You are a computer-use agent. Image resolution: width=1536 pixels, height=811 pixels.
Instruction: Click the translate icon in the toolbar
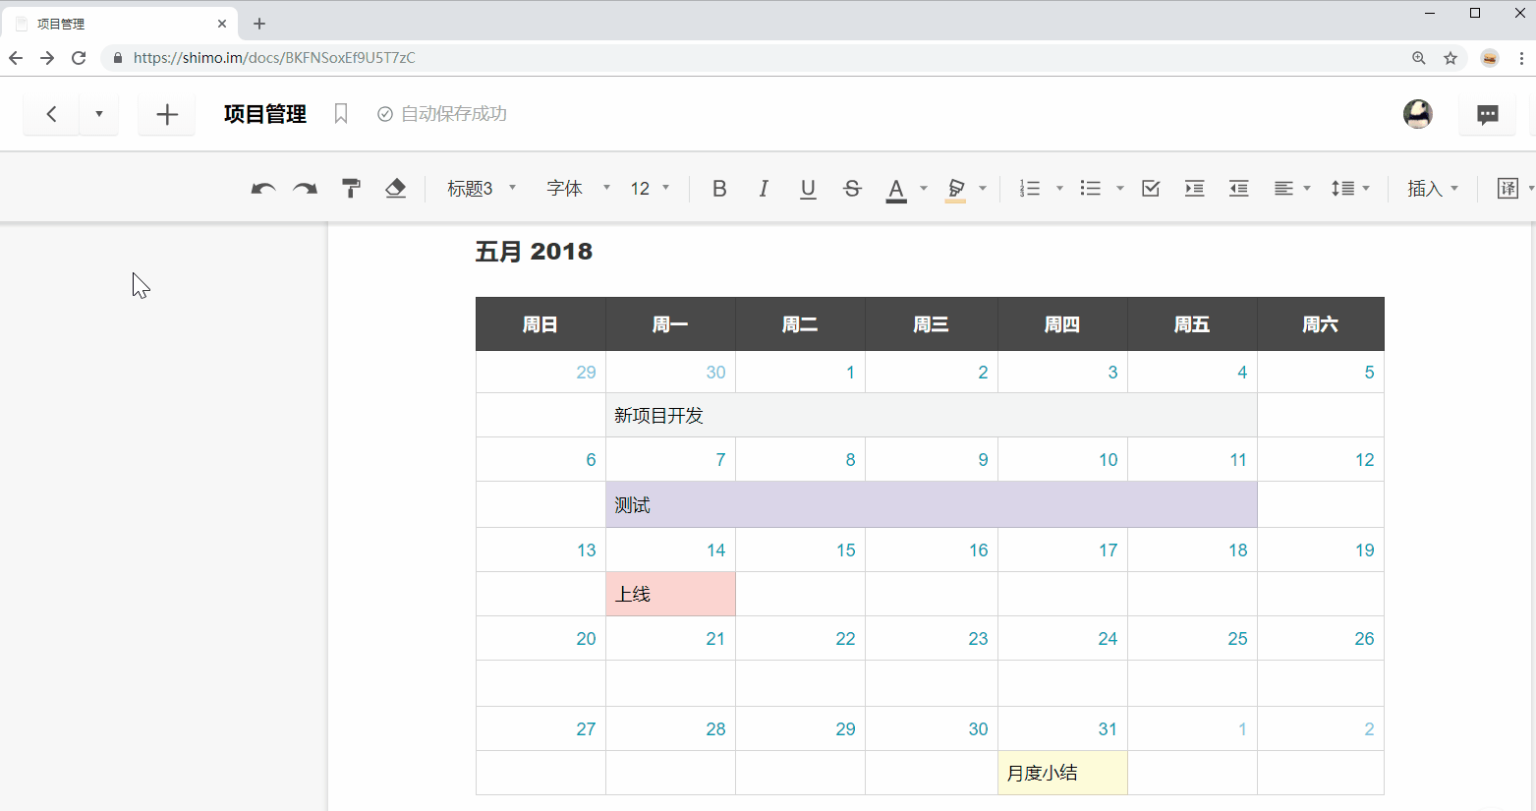click(1508, 189)
